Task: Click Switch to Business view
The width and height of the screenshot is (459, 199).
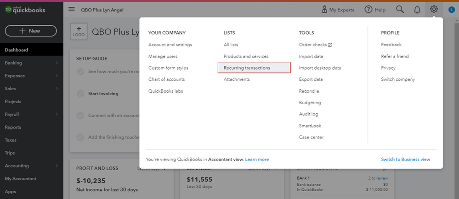Action: pos(405,159)
